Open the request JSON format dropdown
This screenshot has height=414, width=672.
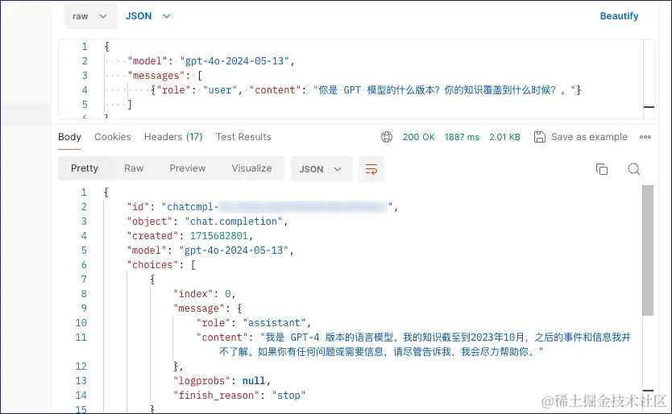click(x=148, y=16)
